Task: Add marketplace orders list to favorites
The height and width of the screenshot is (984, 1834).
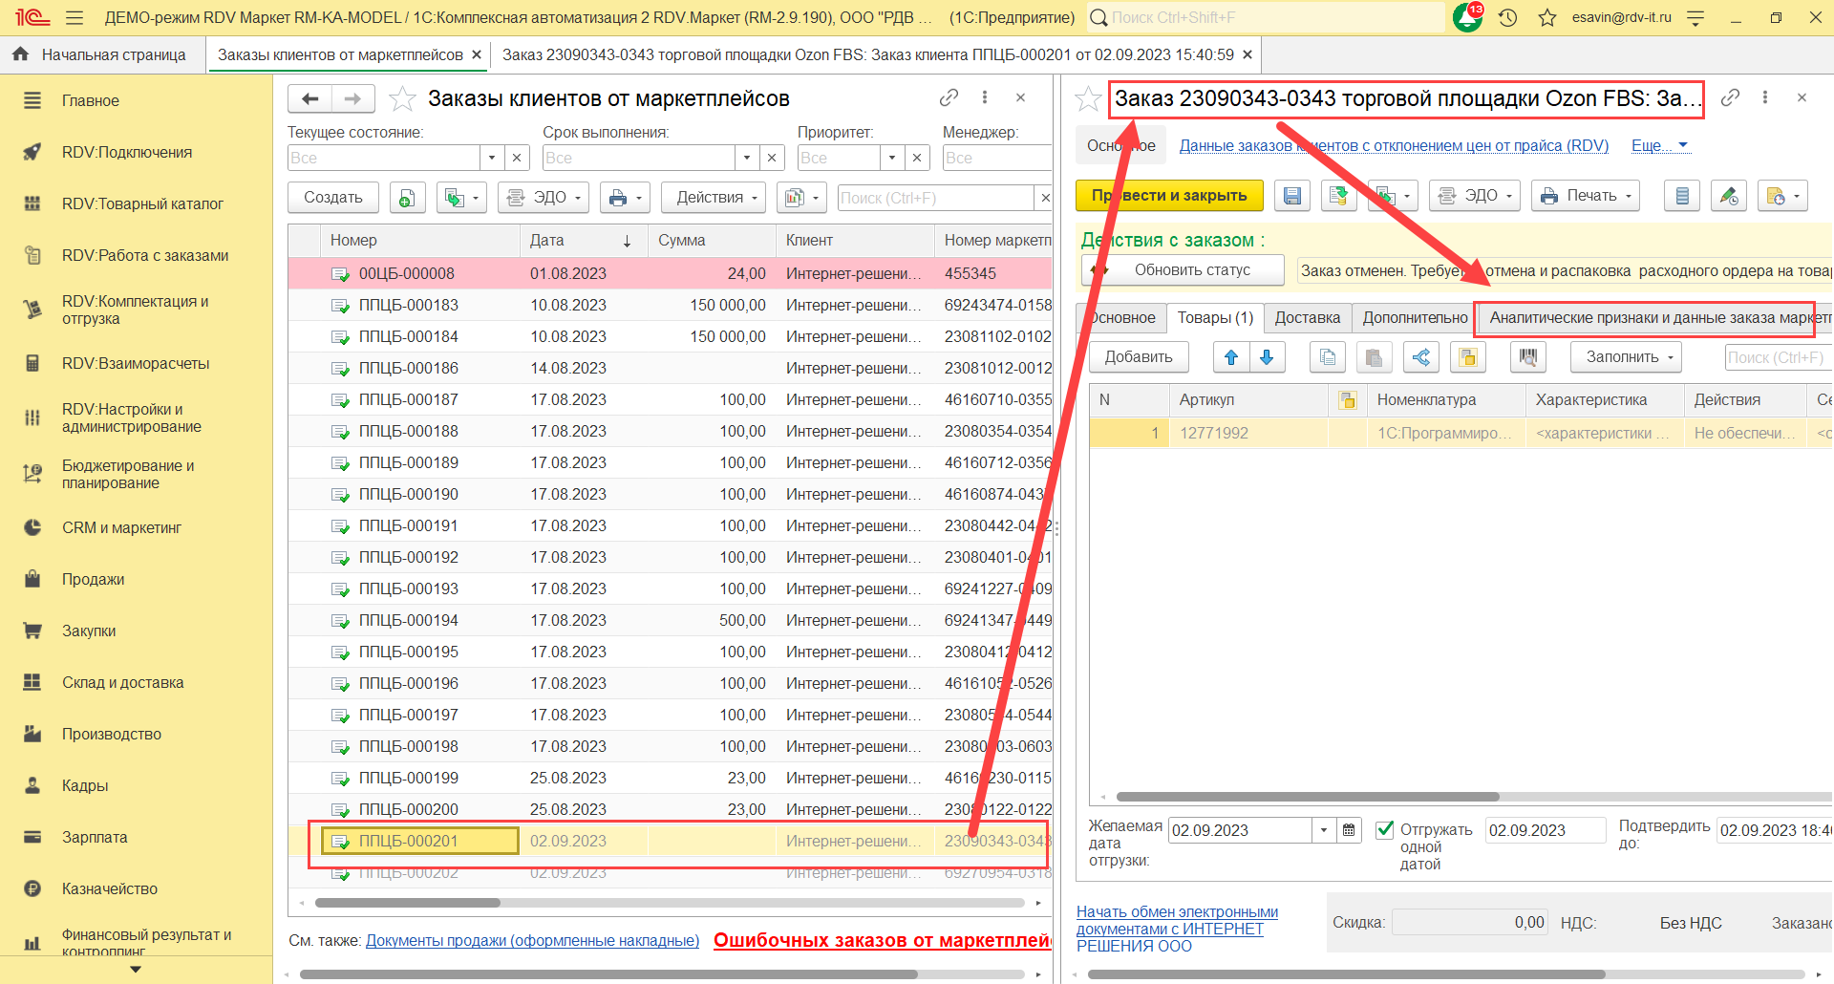Action: click(403, 98)
